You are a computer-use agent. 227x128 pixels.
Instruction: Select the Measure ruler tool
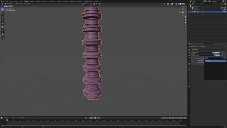2,34
